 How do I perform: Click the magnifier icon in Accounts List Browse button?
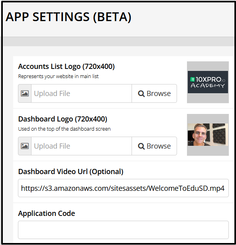141,94
